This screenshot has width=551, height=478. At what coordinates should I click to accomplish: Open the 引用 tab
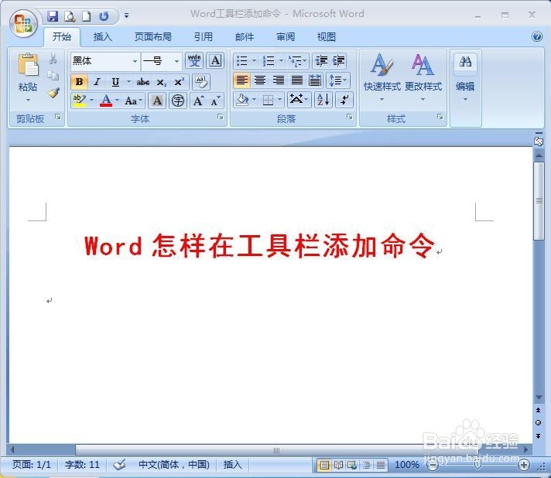[x=203, y=37]
